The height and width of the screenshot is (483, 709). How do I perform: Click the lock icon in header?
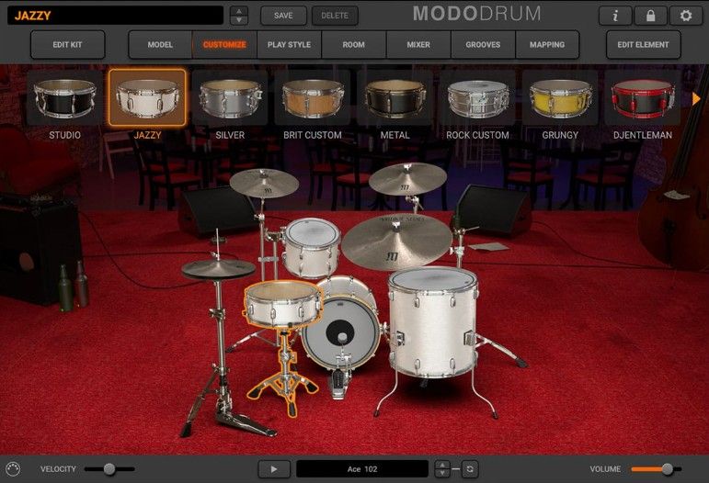pyautogui.click(x=650, y=16)
